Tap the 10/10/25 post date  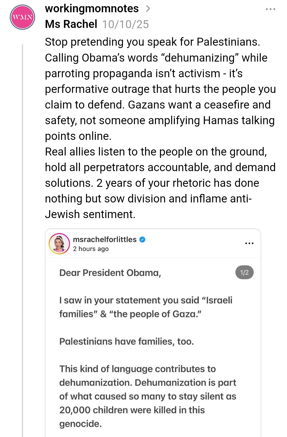point(125,24)
